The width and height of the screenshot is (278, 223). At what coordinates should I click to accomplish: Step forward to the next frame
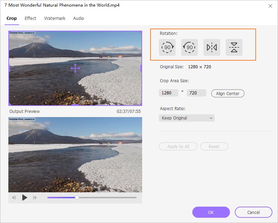[35, 198]
